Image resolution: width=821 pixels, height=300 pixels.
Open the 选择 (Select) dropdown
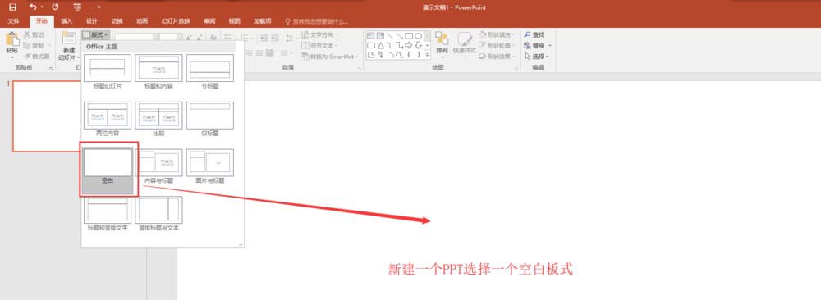537,57
